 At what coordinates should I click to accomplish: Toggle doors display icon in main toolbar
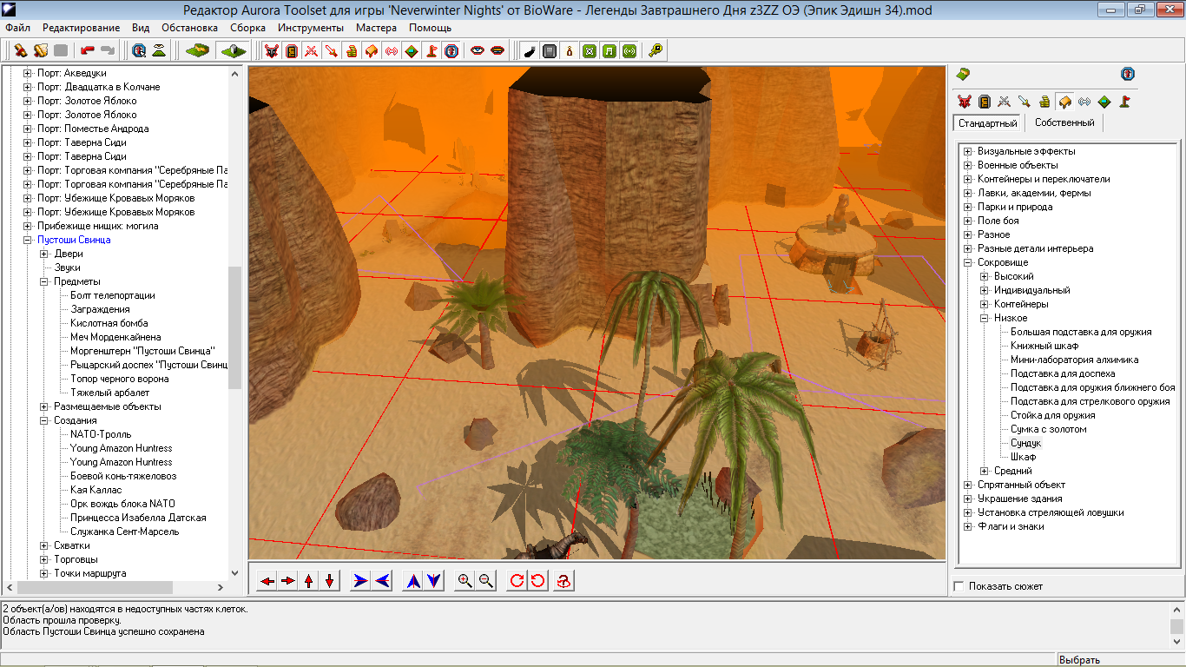[292, 51]
